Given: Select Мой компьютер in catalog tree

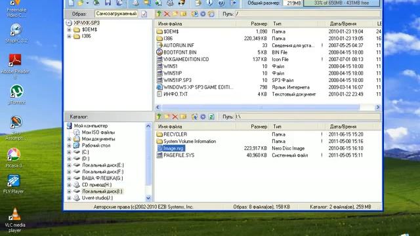Looking at the screenshot, I should coord(91,126).
